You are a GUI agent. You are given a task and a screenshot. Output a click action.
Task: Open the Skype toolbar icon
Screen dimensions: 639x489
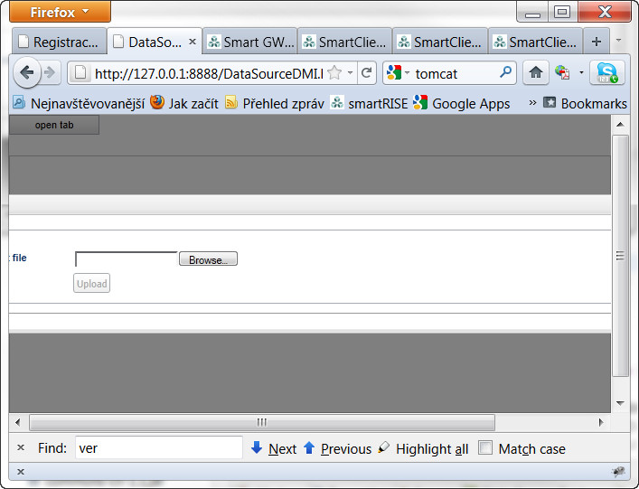click(606, 73)
